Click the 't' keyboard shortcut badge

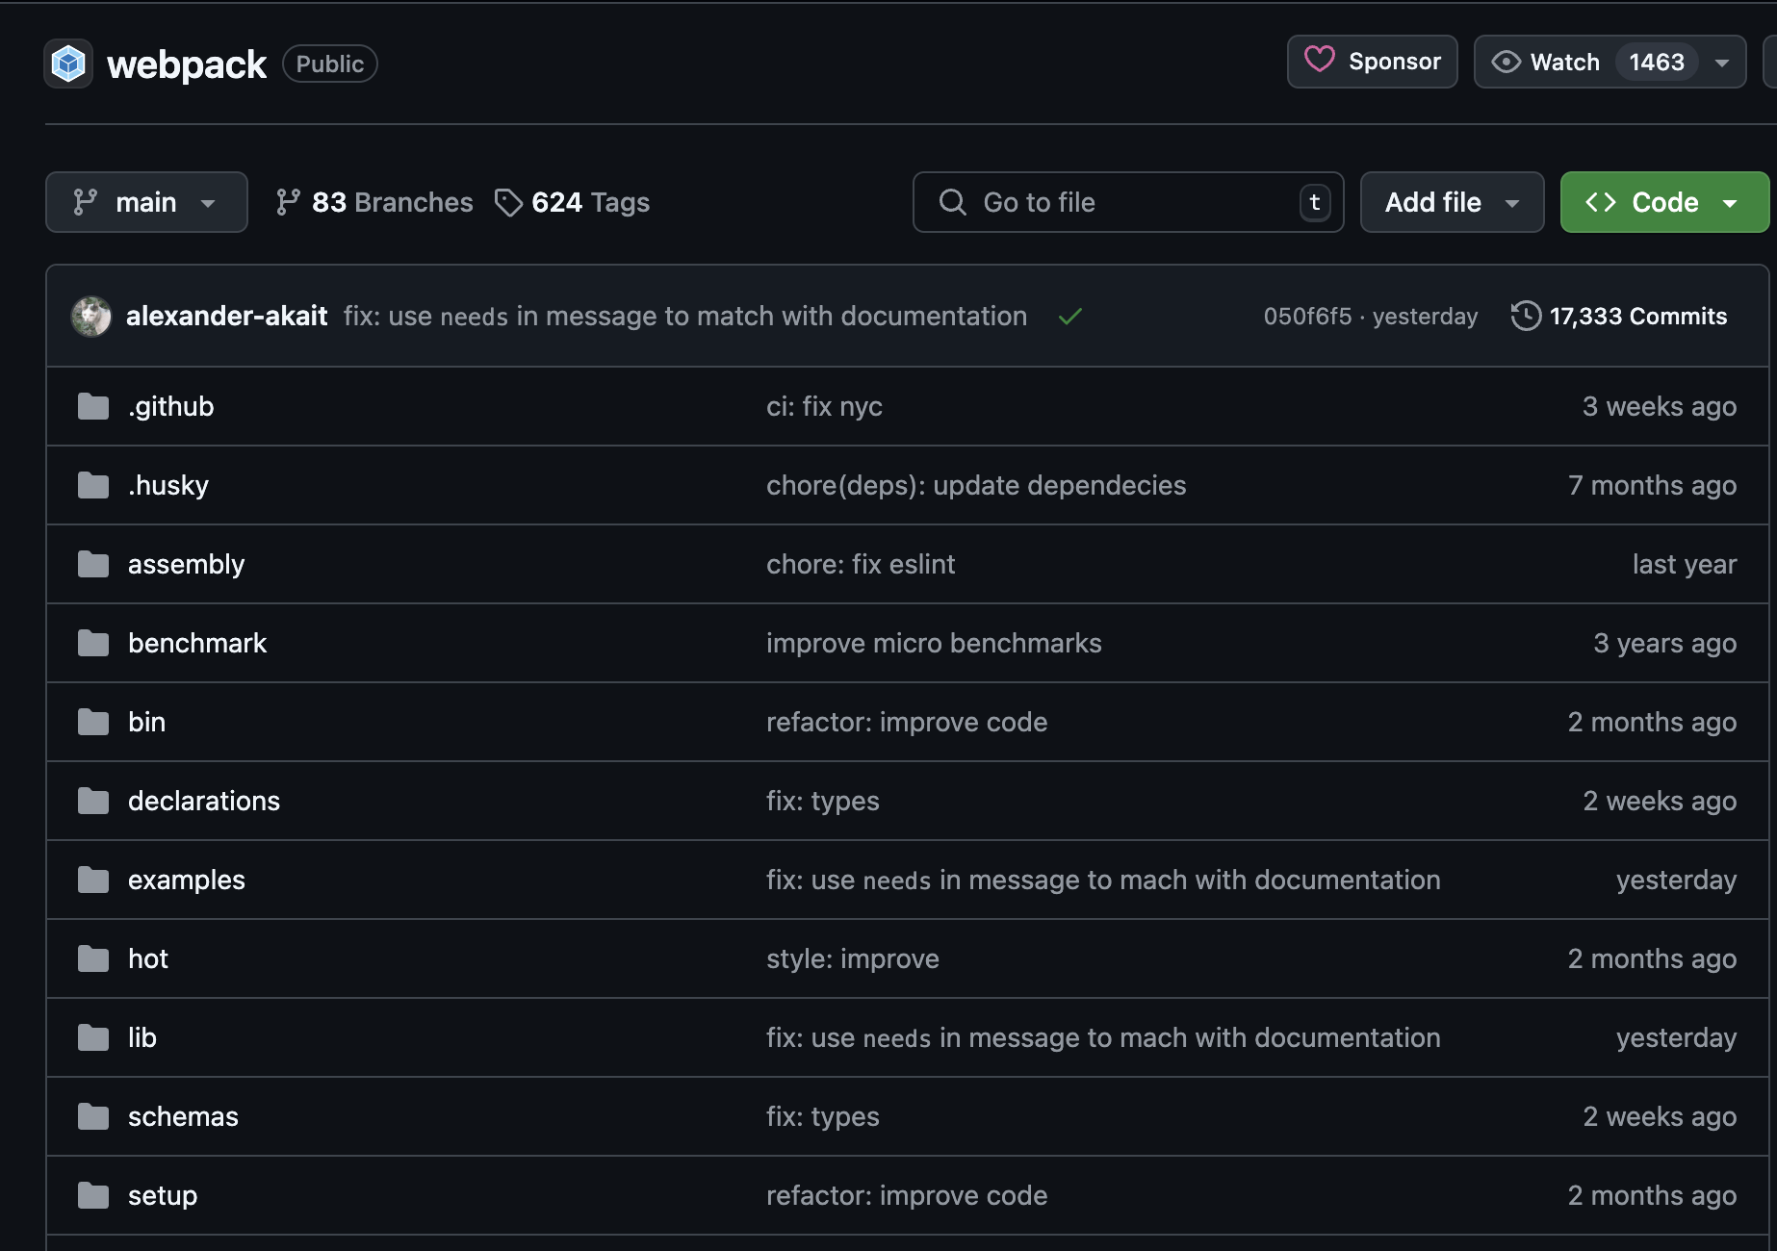click(1315, 202)
